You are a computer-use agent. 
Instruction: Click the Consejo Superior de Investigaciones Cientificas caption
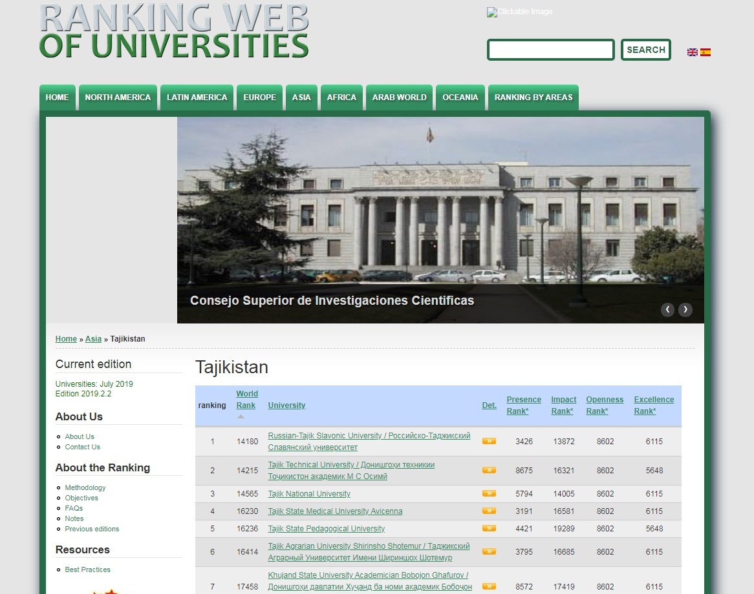[x=332, y=301]
